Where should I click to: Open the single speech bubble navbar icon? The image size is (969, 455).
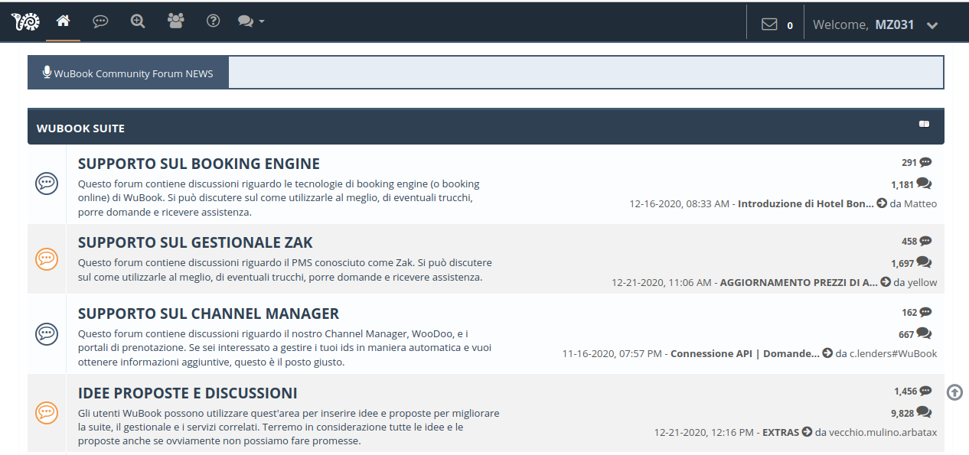point(100,21)
